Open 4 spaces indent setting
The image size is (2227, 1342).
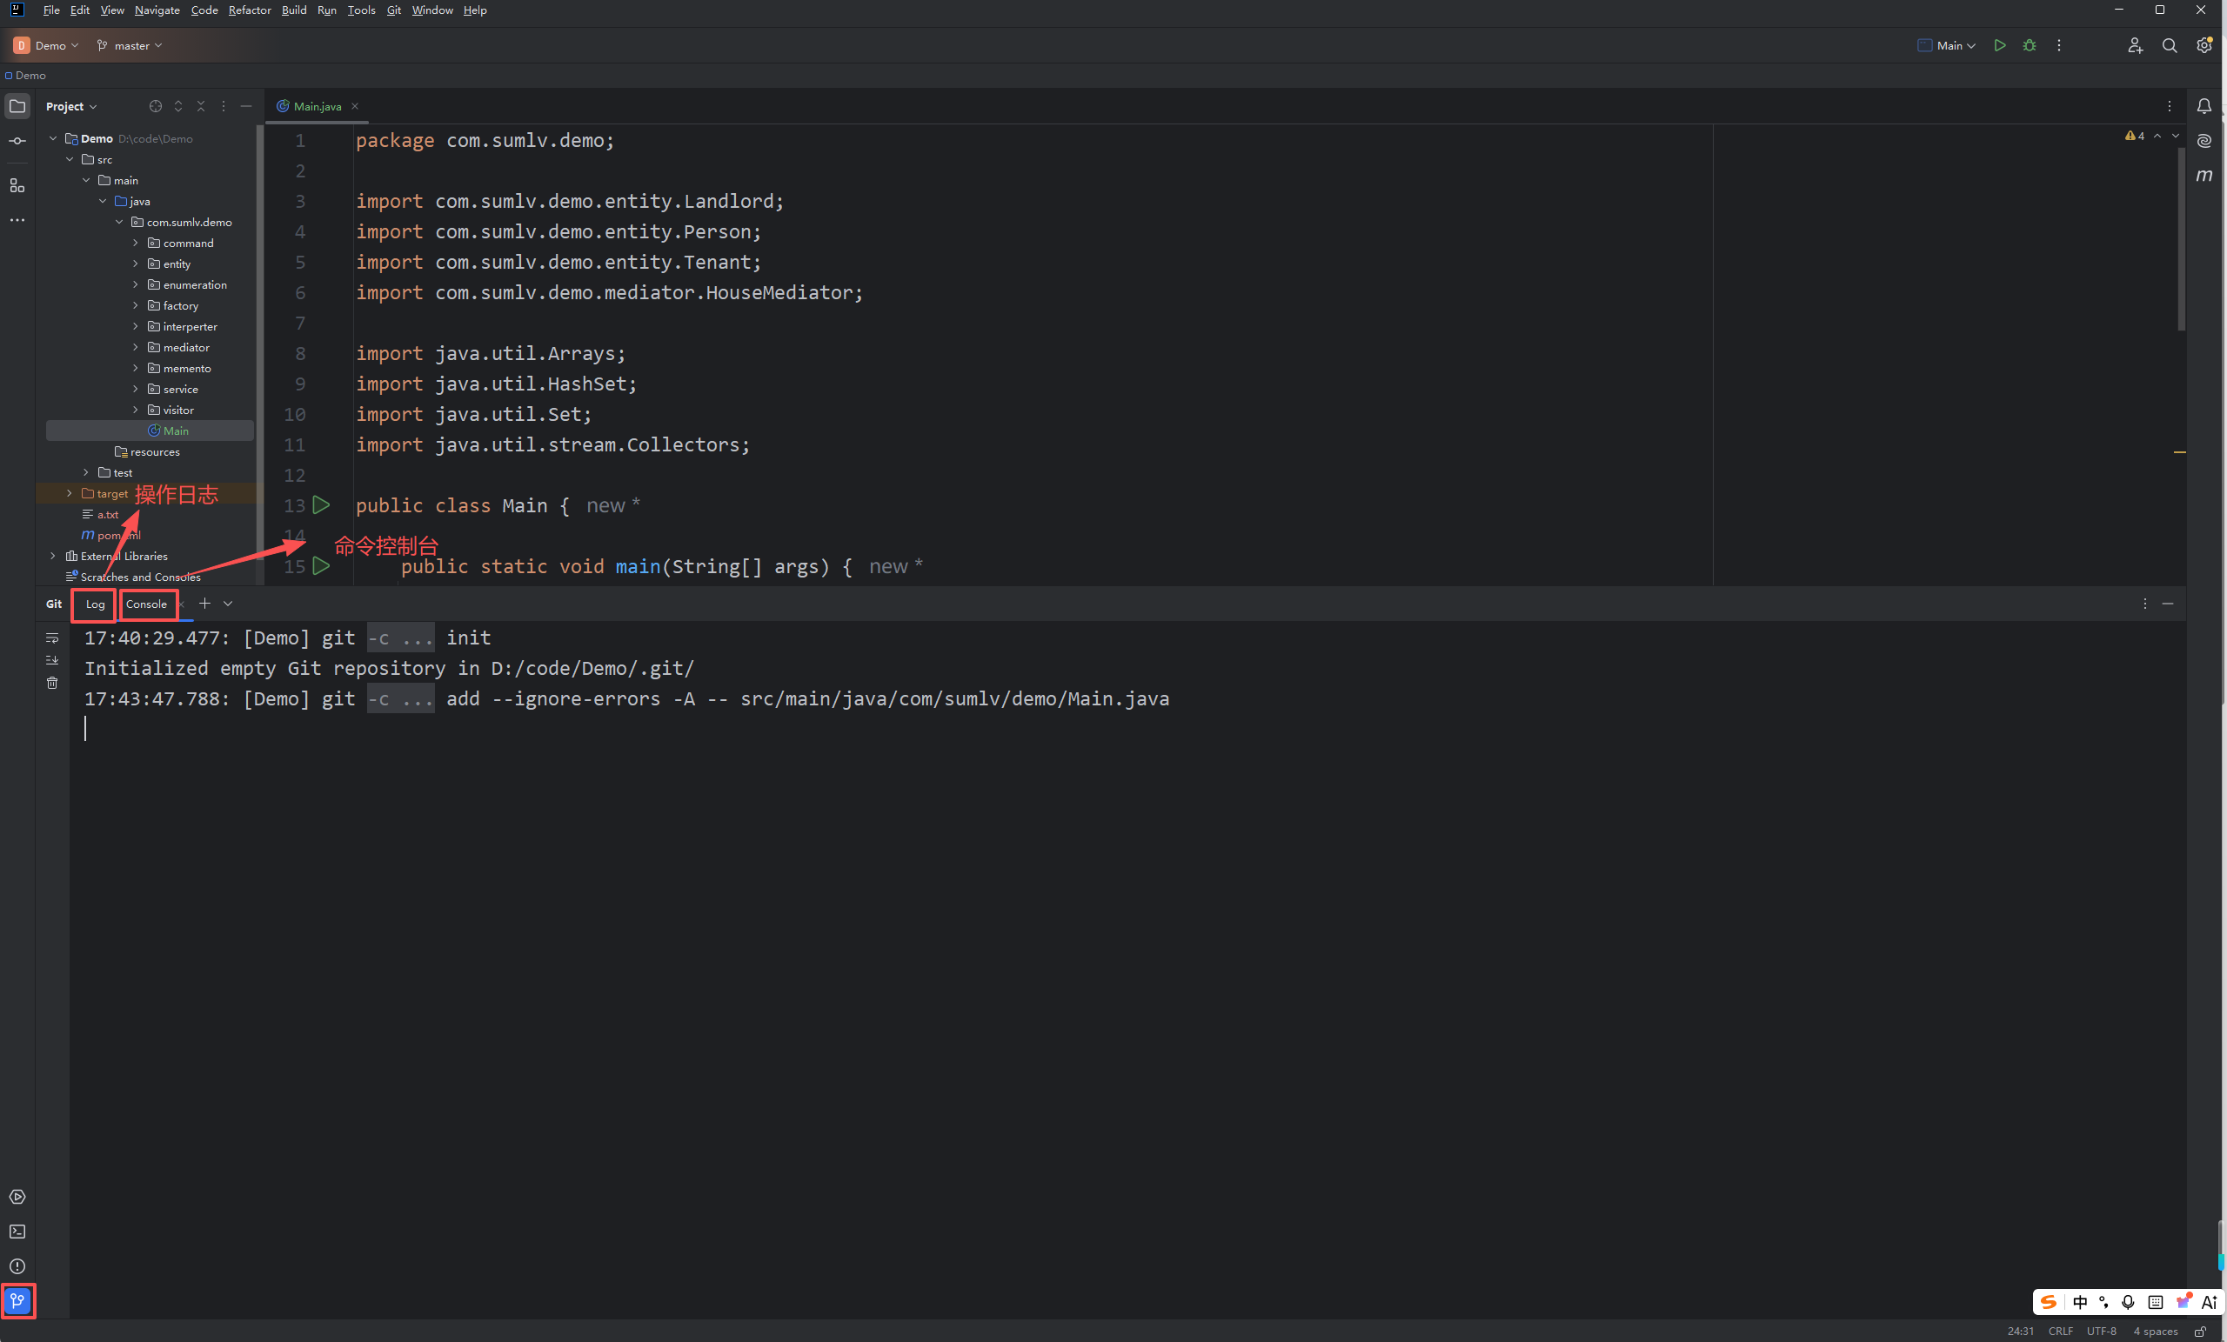point(2156,1332)
